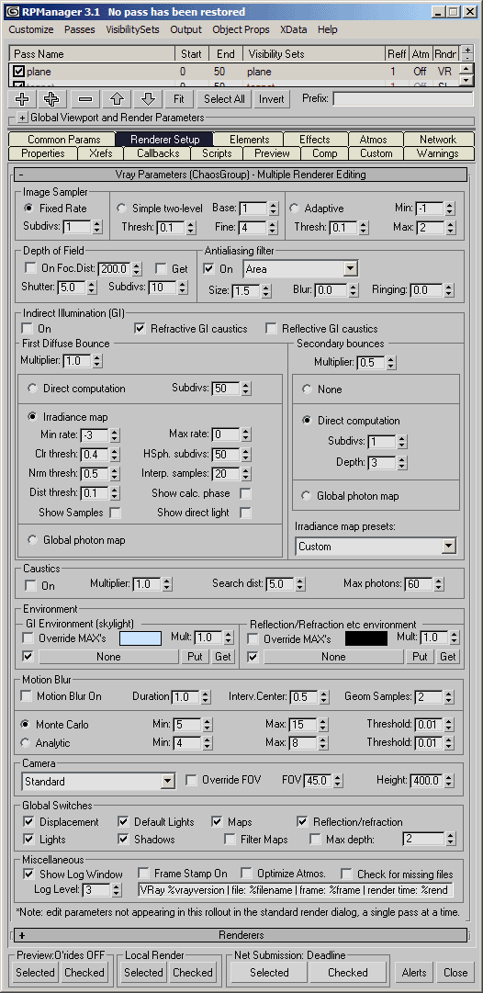Click the Visibility Sets column header

point(314,54)
